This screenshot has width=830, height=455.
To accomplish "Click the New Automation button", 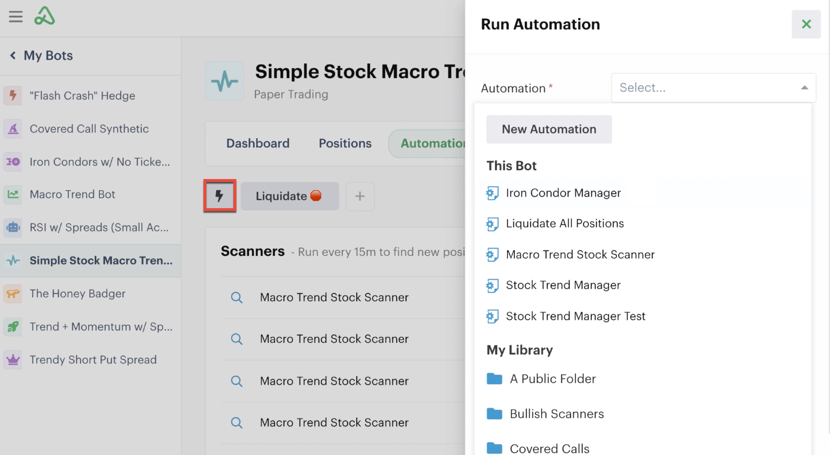I will point(549,129).
